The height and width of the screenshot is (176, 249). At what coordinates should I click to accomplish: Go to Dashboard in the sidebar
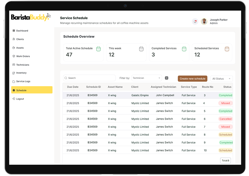(x=22, y=31)
